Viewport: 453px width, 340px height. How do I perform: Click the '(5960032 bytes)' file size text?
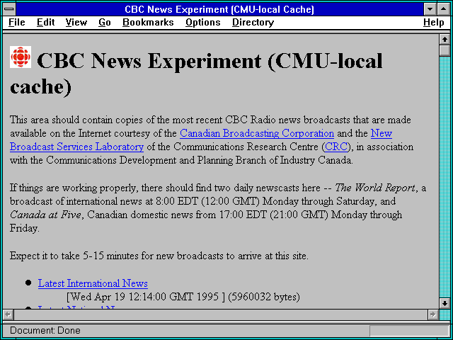tap(264, 297)
